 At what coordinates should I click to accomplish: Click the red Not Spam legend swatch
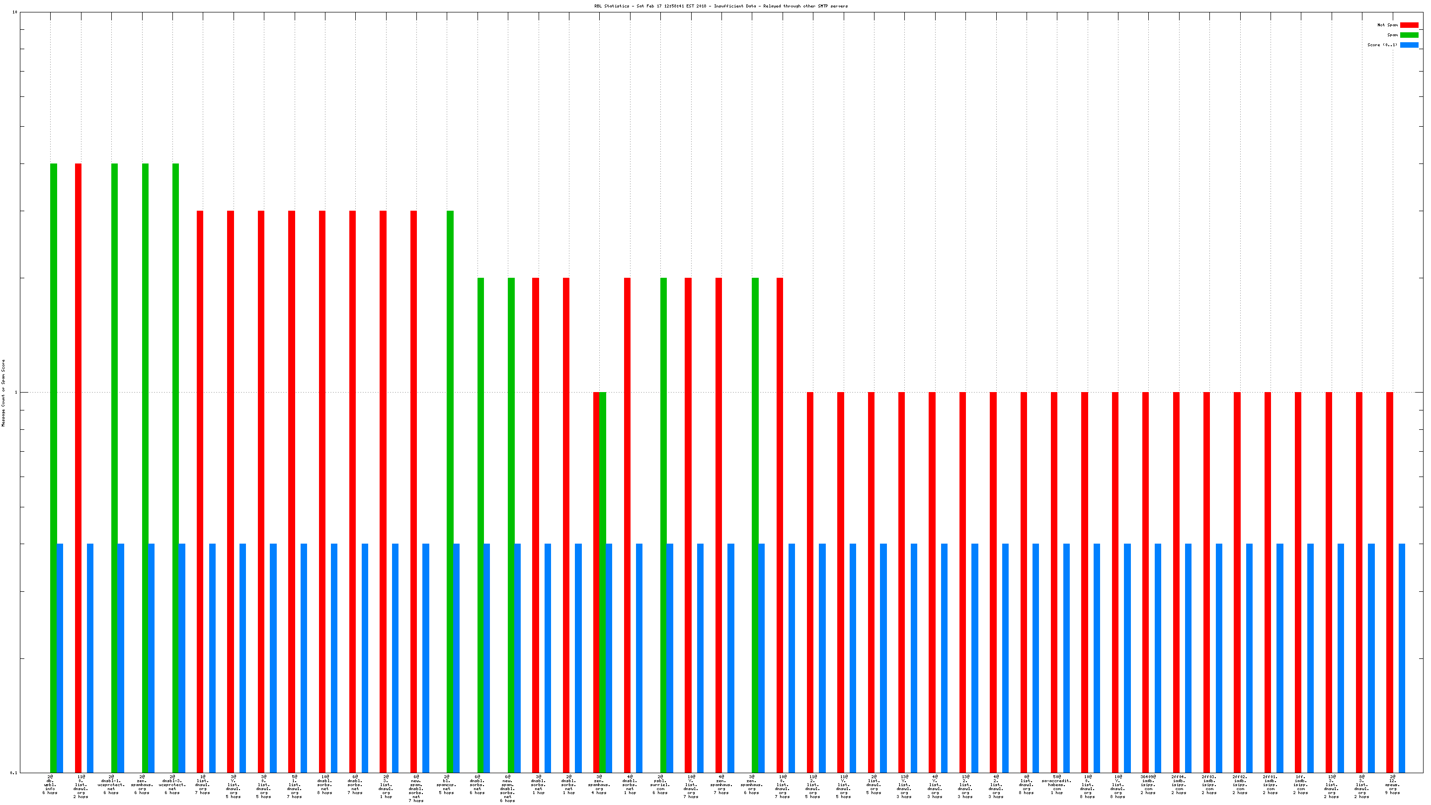[1408, 25]
